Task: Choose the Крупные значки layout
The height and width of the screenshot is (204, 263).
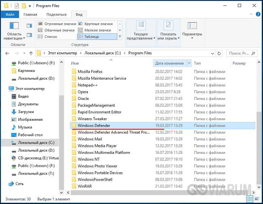Action: coord(98,24)
